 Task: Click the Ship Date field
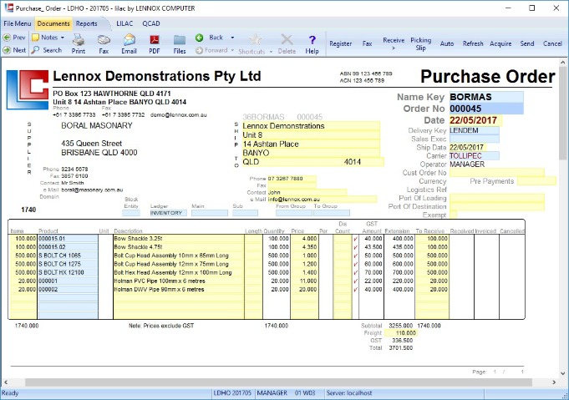click(x=468, y=147)
